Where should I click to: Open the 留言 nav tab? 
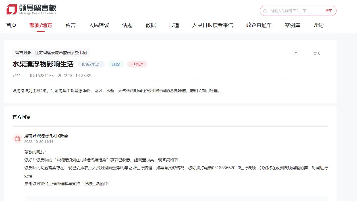(70, 25)
